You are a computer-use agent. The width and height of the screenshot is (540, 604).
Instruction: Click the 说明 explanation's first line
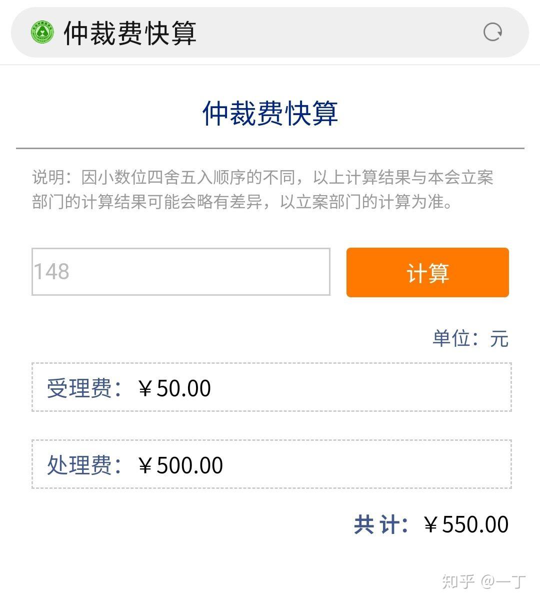coord(262,178)
